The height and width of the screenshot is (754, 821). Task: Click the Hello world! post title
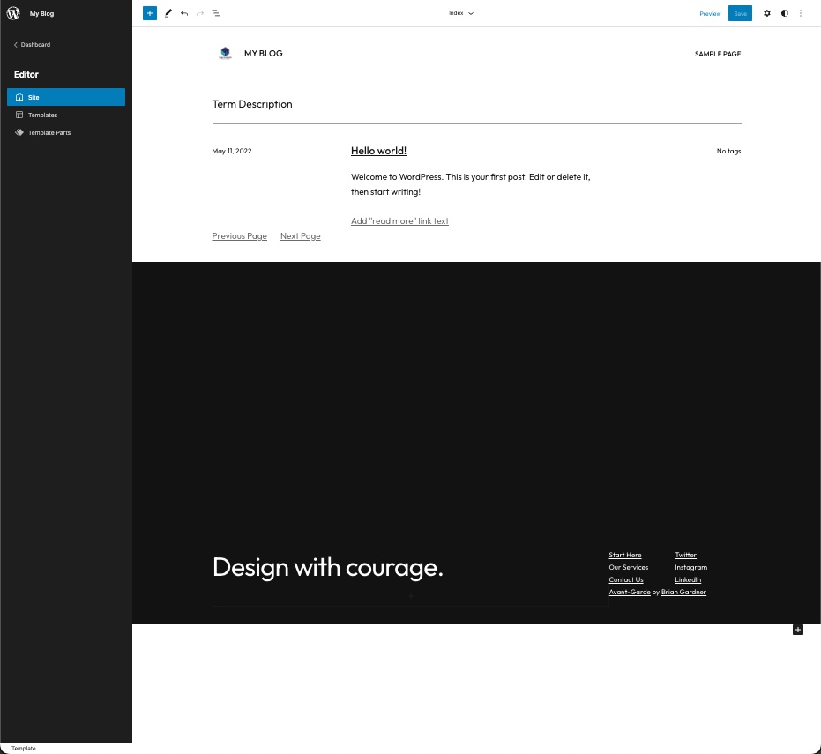point(378,151)
